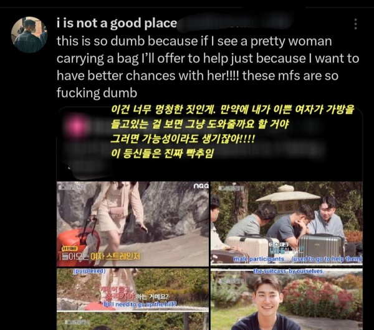Open the poster's profile avatar
374x330 pixels.
pos(29,34)
